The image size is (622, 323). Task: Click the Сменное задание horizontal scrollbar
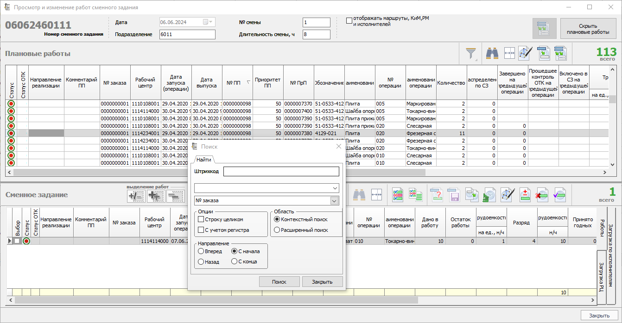(216, 300)
